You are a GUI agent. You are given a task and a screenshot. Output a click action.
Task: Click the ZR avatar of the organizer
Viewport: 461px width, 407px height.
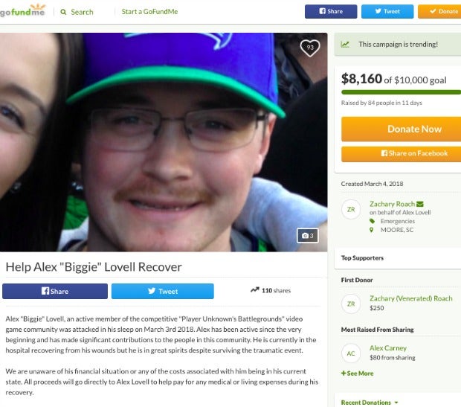[x=351, y=210]
